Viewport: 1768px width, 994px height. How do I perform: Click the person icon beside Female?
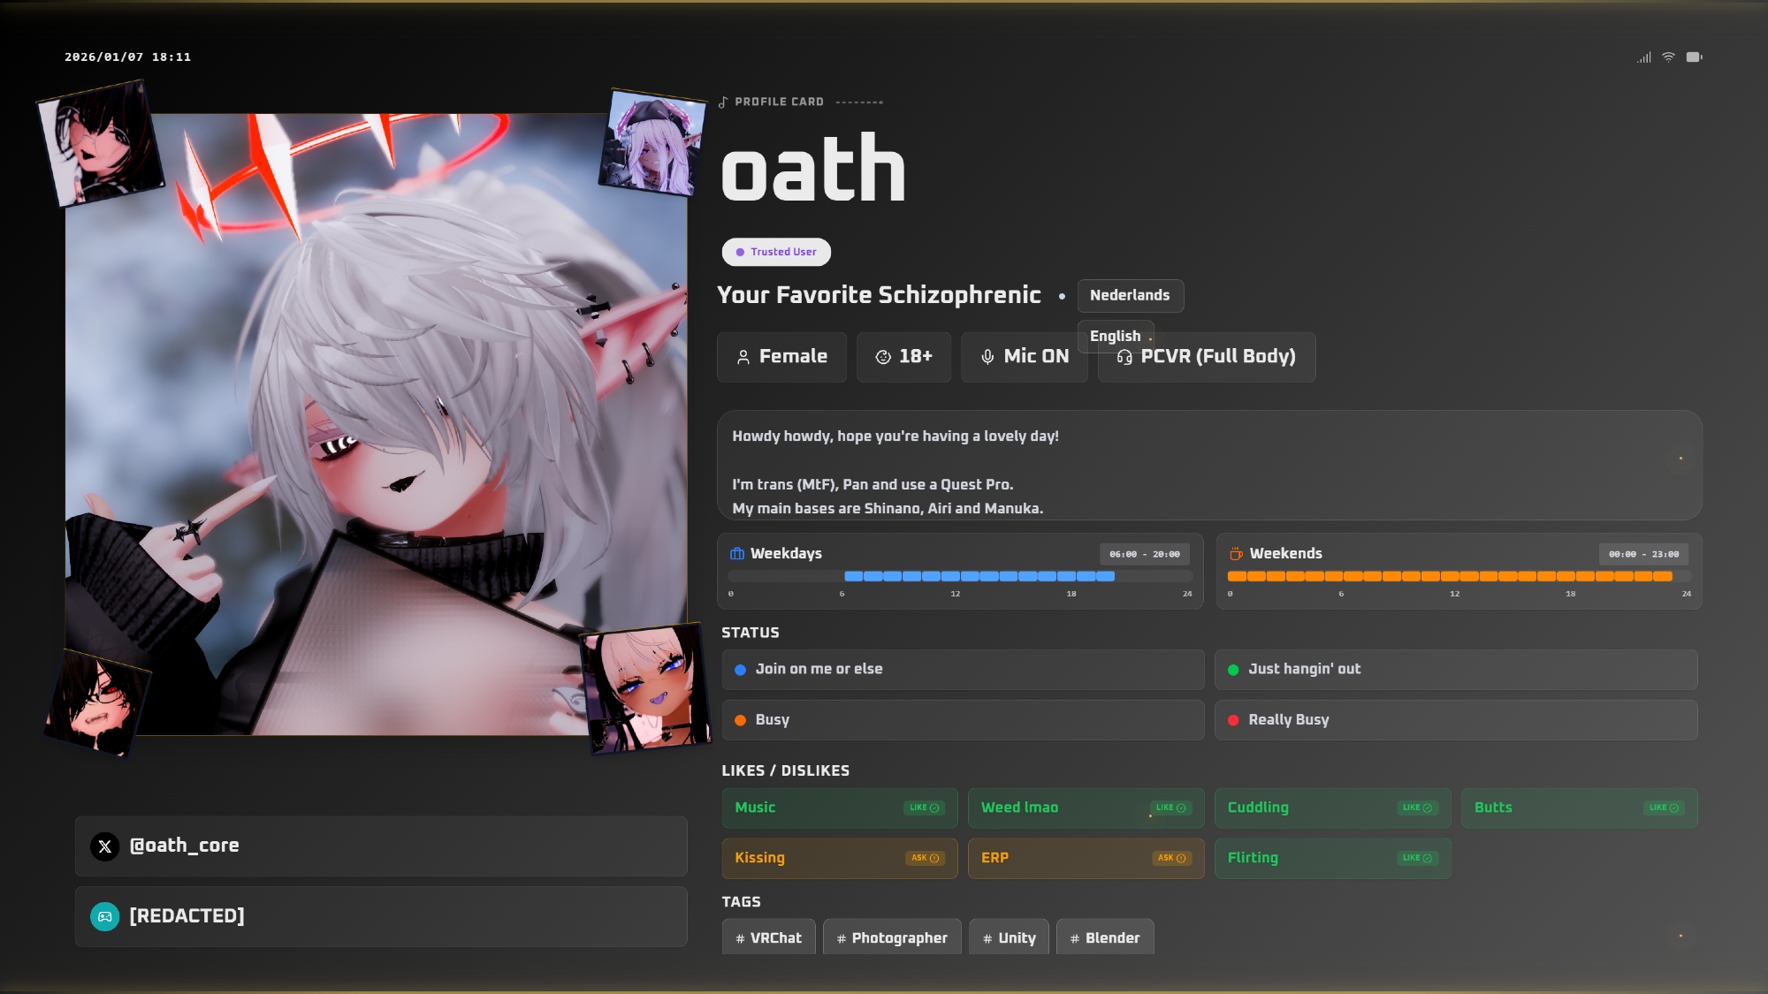coord(743,357)
